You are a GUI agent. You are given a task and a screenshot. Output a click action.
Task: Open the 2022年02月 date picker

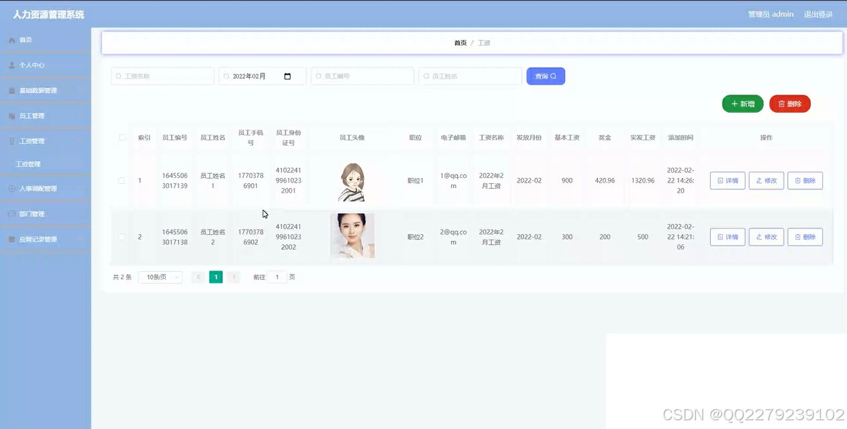tap(289, 76)
